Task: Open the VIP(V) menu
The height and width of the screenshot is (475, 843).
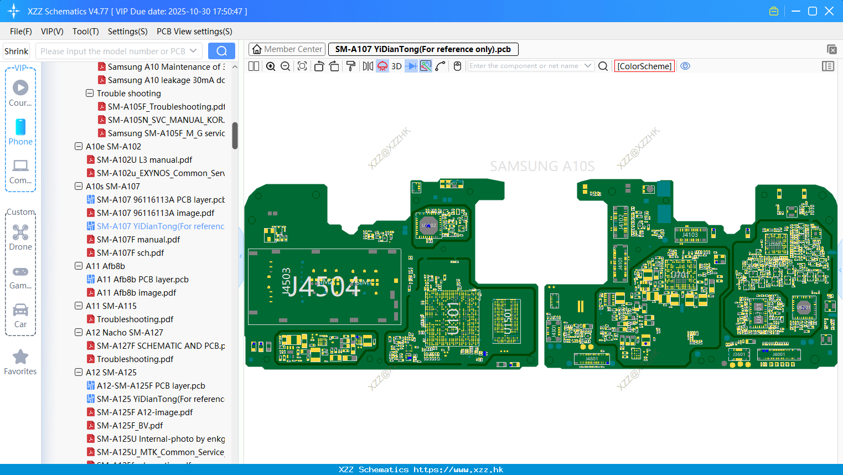Action: [52, 32]
